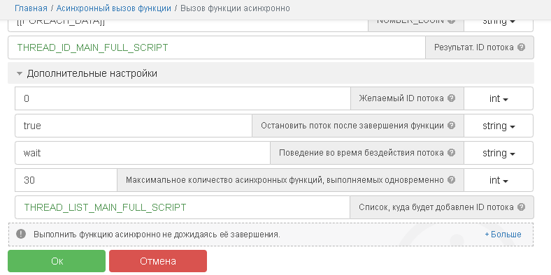Image resolution: width=551 pixels, height=275 pixels.
Task: Click the Результат. ID потока label
Action: (473, 47)
